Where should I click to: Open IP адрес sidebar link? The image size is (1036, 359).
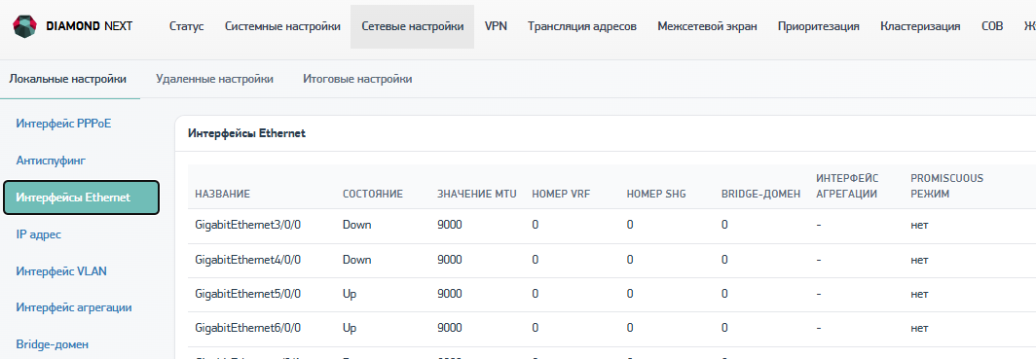[39, 234]
